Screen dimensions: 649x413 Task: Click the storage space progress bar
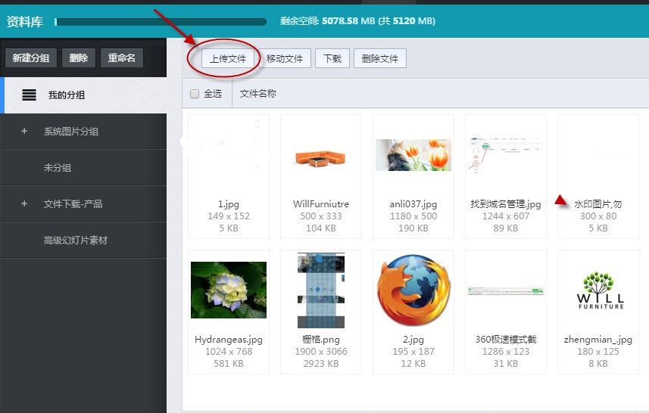[160, 22]
